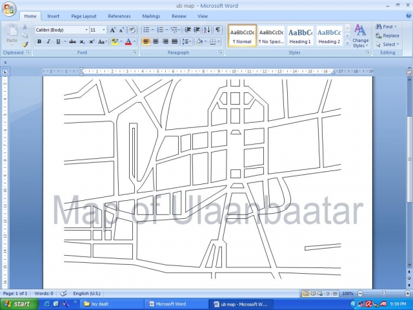The width and height of the screenshot is (413, 310).
Task: Open font color dropdown arrow
Action: click(135, 41)
